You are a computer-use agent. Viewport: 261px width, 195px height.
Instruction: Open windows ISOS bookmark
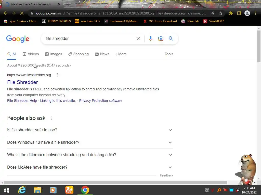click(x=88, y=21)
